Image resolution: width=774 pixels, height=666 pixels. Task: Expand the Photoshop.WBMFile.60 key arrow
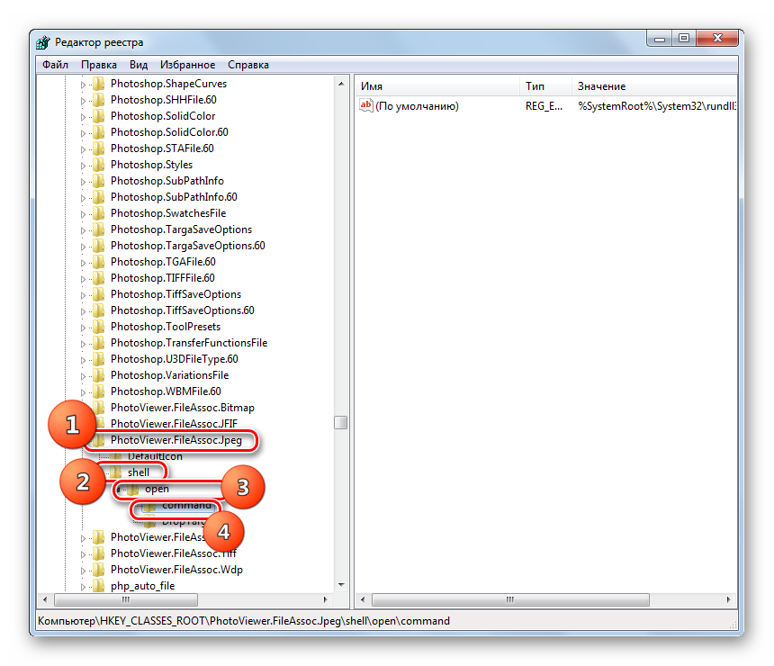[84, 391]
